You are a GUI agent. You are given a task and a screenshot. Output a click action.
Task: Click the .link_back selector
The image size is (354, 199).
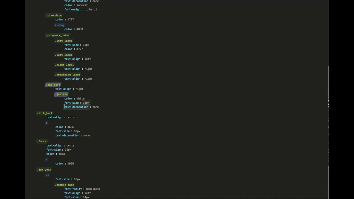pyautogui.click(x=45, y=113)
